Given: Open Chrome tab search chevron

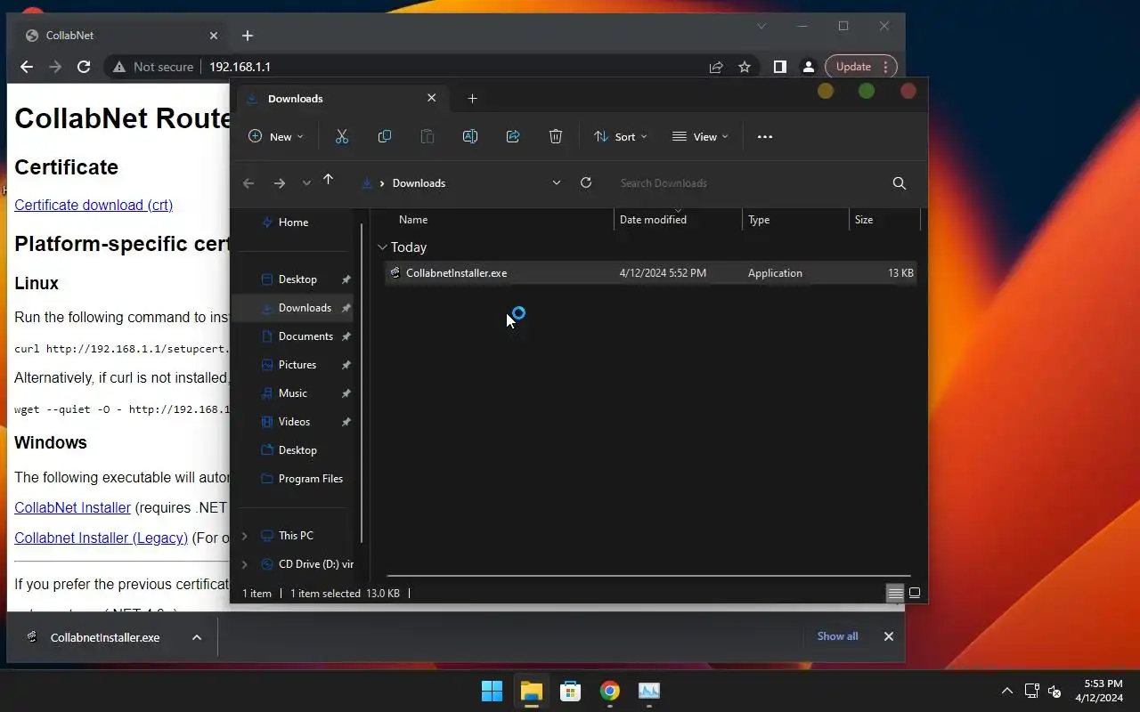Looking at the screenshot, I should coord(761,27).
